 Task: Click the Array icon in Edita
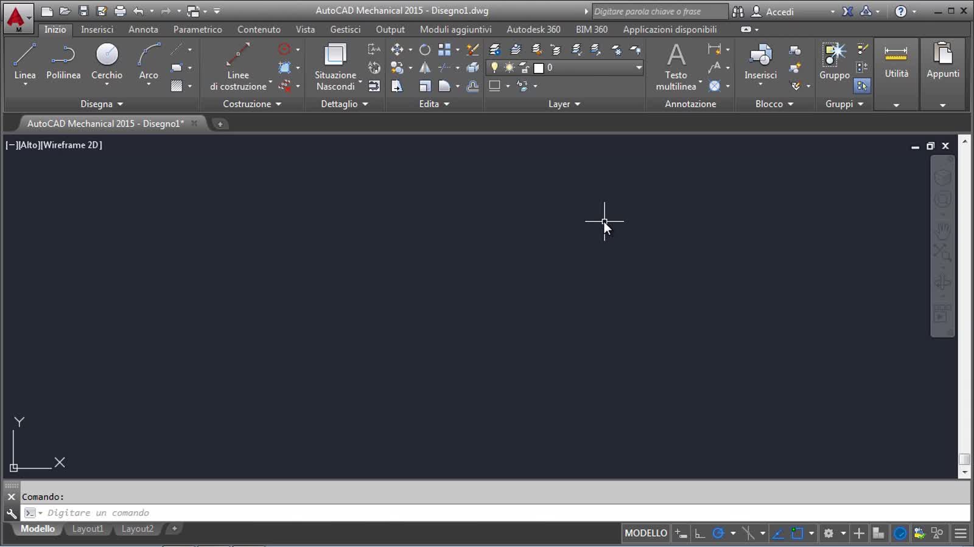point(444,49)
